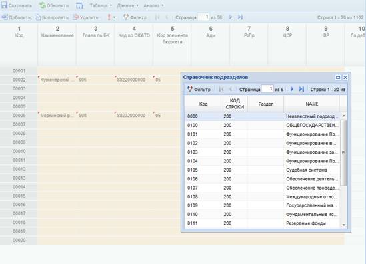Click the scroll down arrow in the dialog list

click(343, 225)
